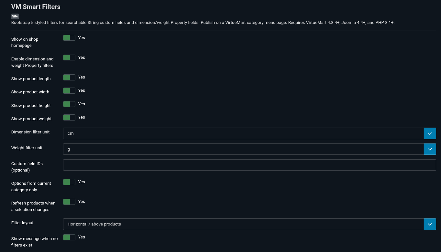This screenshot has width=441, height=252.
Task: Click the Dimension filter unit label
Action: 30,132
